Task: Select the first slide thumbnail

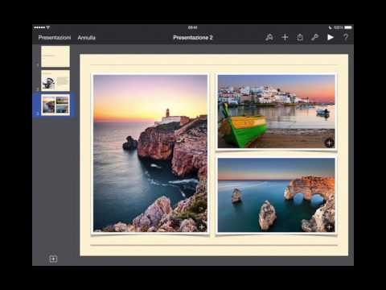Action: (x=55, y=56)
